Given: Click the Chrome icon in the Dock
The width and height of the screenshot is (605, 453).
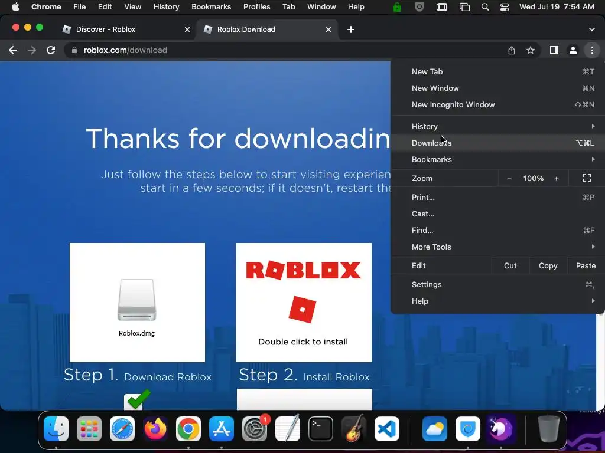Looking at the screenshot, I should 188,429.
